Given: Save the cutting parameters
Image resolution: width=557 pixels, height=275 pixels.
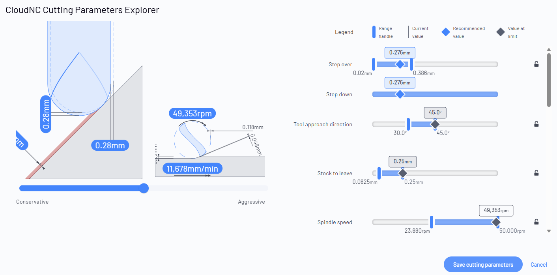Looking at the screenshot, I should pos(483,264).
